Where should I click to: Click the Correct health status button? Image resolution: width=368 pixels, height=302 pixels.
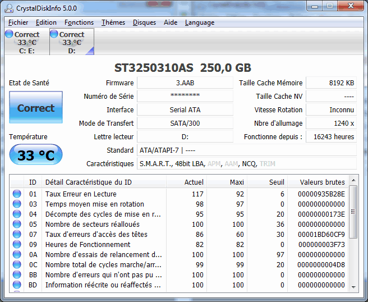pyautogui.click(x=36, y=108)
